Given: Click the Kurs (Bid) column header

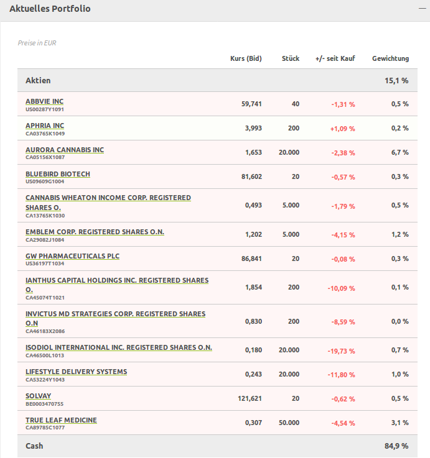Looking at the screenshot, I should point(246,58).
